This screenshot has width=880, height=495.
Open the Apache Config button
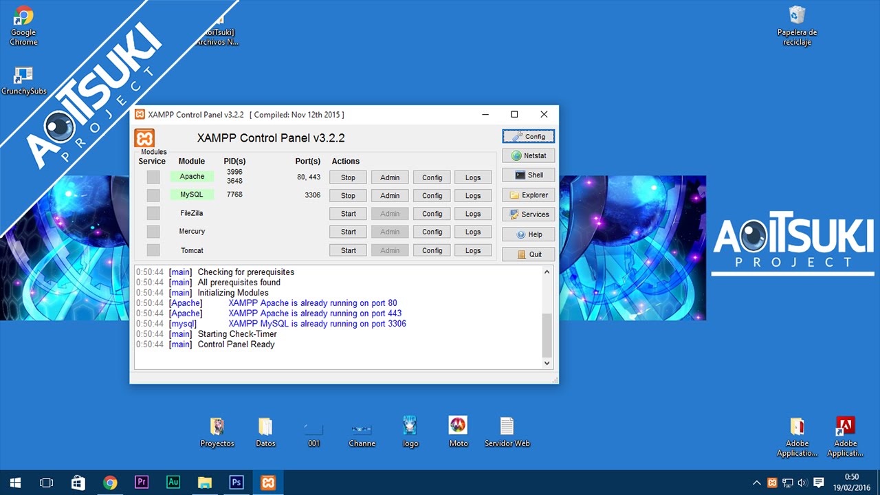[x=432, y=177]
